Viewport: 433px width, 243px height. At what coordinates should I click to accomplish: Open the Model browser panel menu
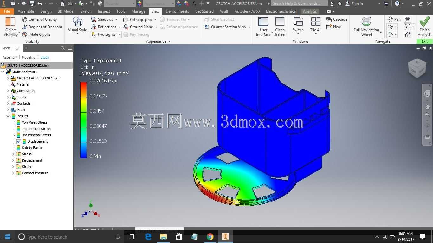70,48
